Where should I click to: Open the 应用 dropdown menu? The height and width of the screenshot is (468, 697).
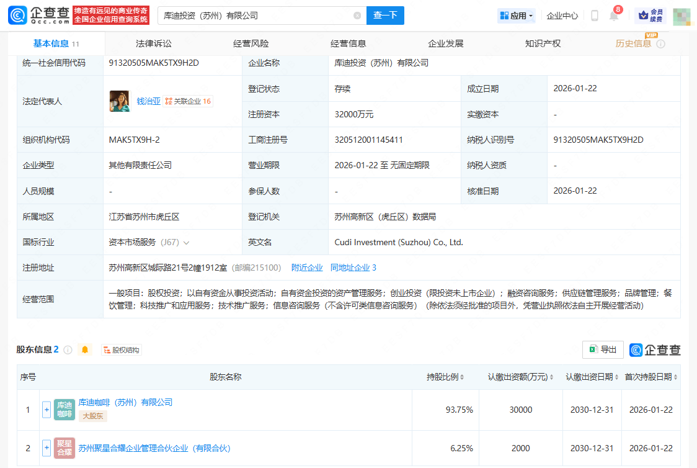[x=516, y=16]
